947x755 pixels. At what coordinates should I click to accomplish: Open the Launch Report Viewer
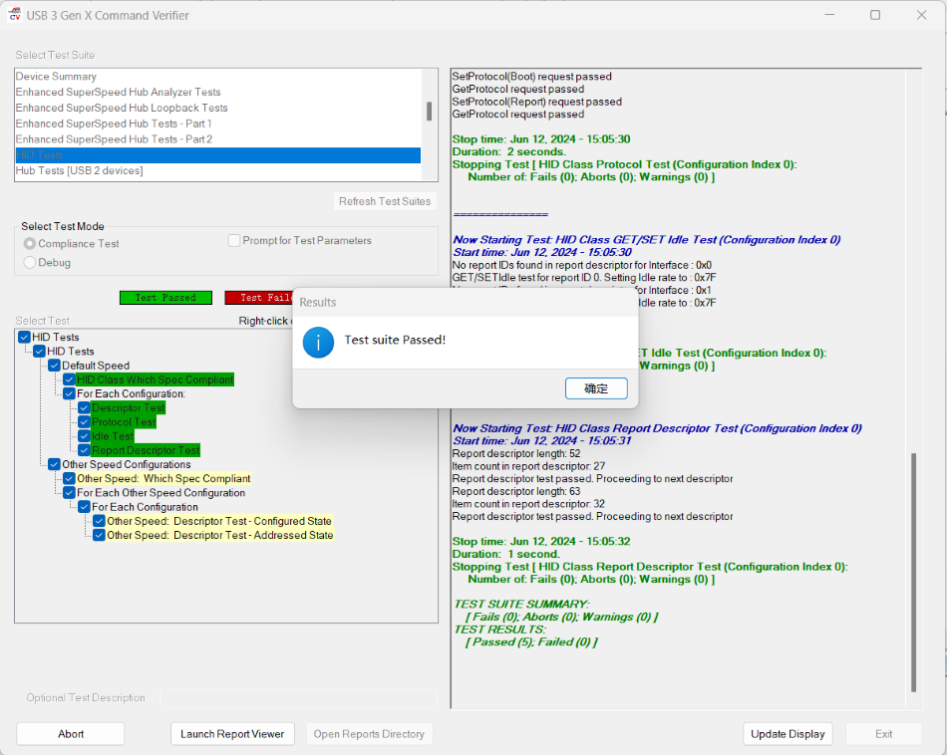pyautogui.click(x=232, y=734)
